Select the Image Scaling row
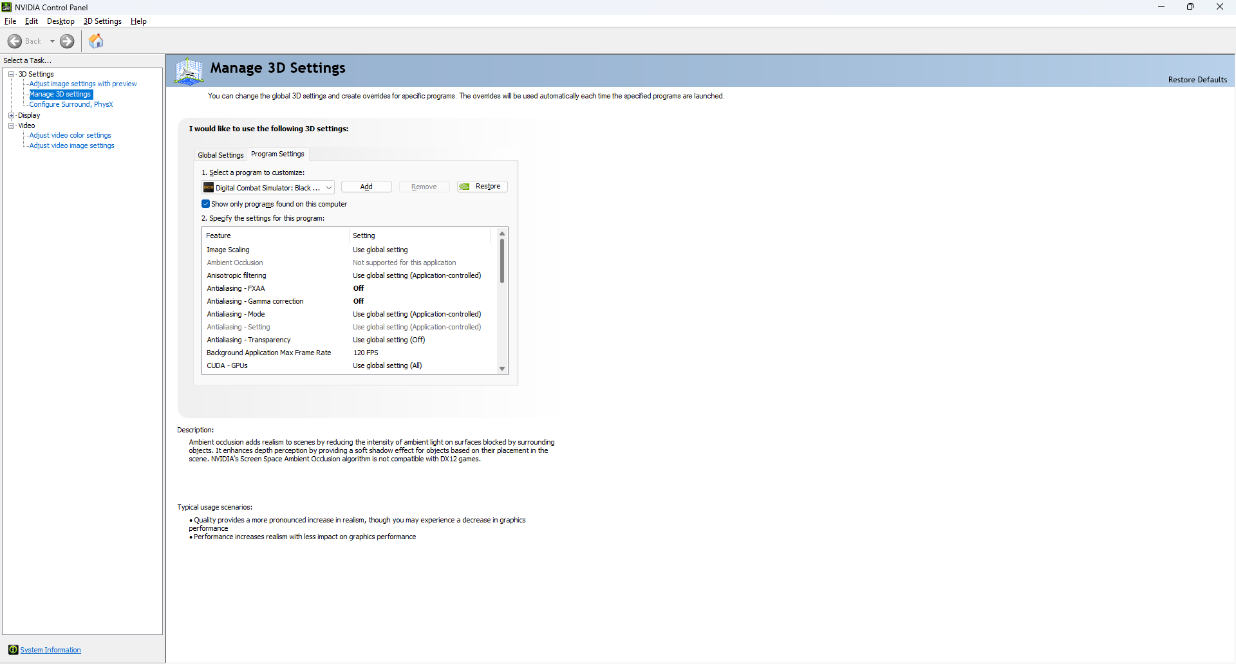 coord(350,250)
